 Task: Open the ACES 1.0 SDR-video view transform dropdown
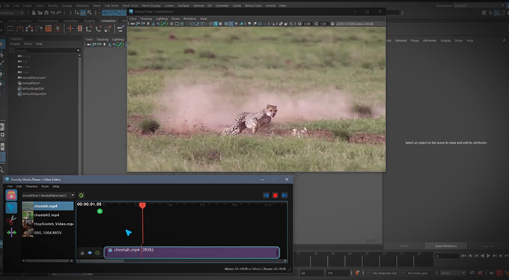[360, 24]
